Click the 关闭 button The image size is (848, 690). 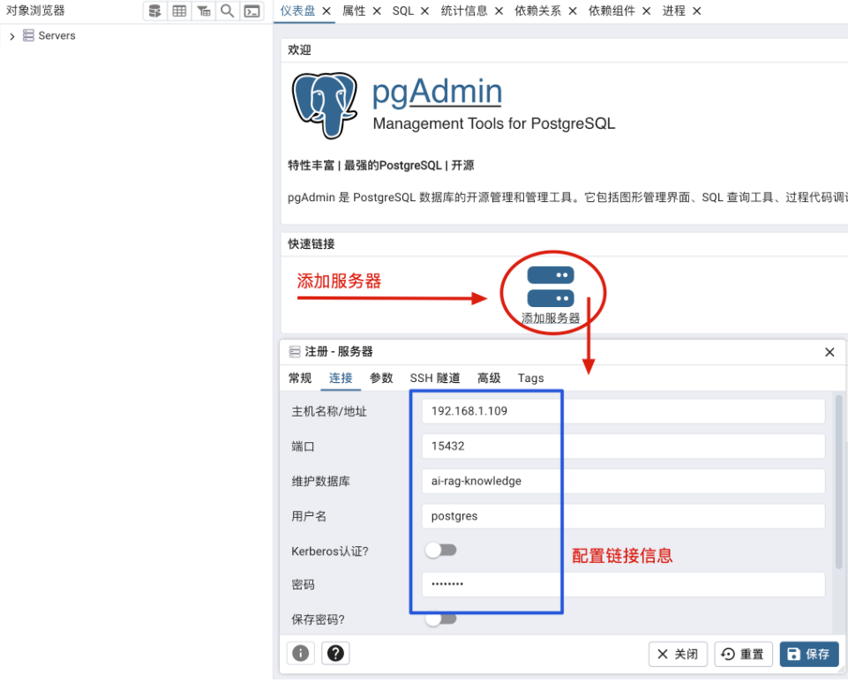(678, 655)
